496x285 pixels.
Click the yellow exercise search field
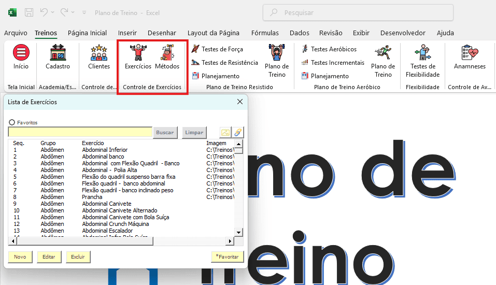(x=80, y=133)
